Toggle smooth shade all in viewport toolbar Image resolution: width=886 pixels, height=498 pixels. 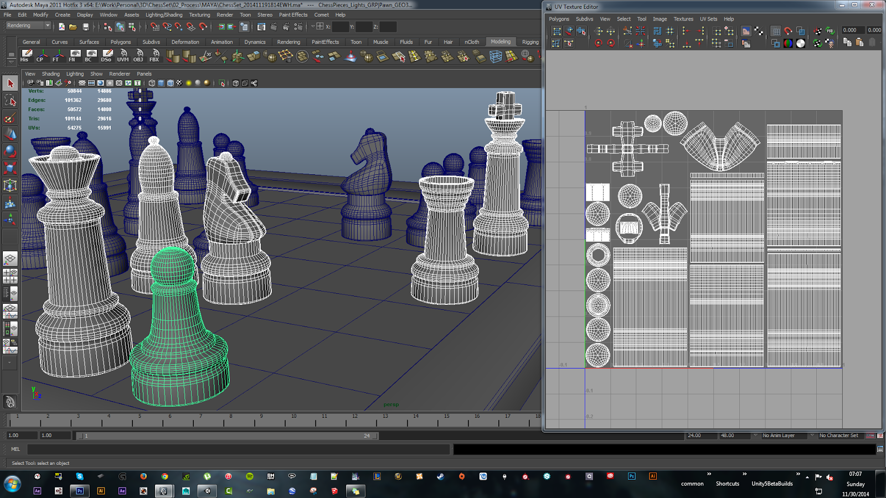point(161,83)
